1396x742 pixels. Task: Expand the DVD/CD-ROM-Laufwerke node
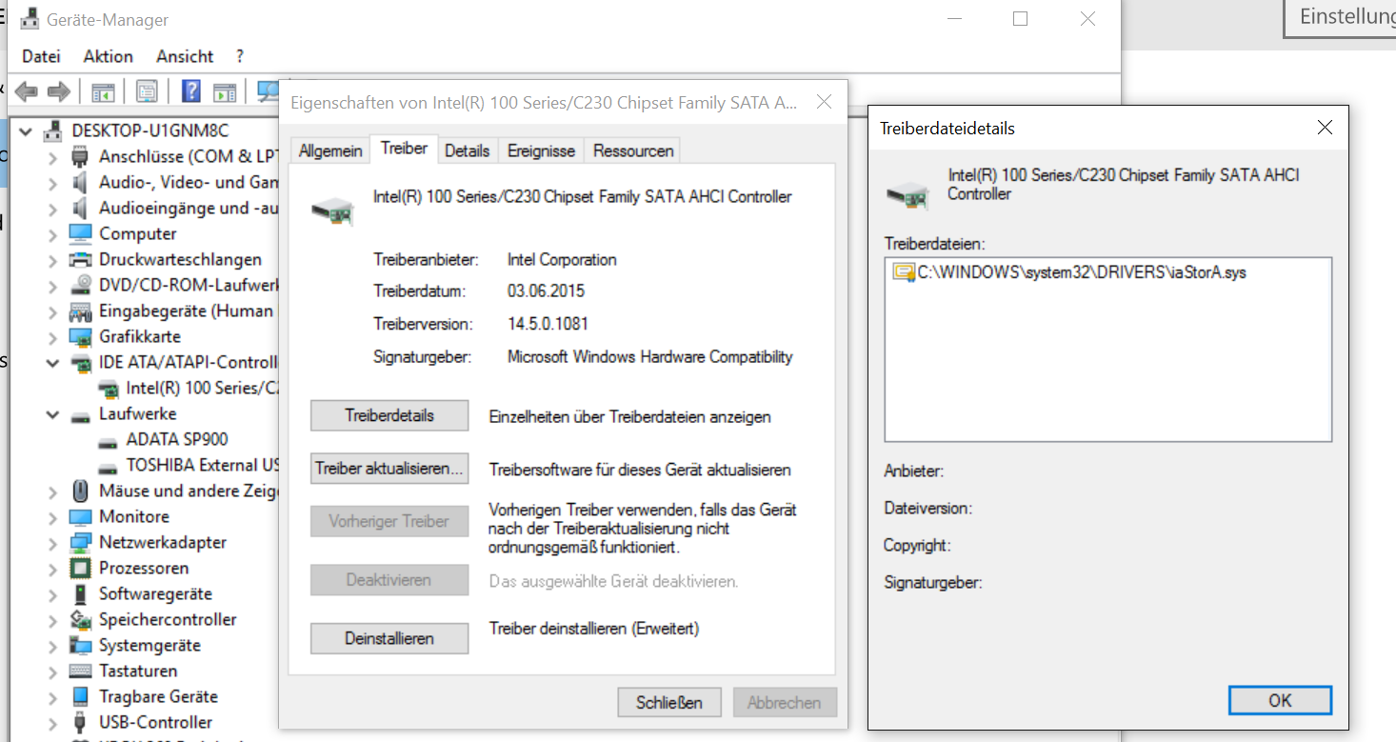click(53, 285)
